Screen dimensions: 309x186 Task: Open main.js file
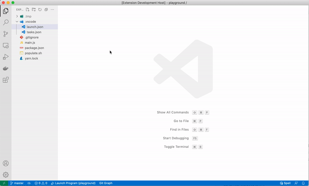click(x=35, y=42)
